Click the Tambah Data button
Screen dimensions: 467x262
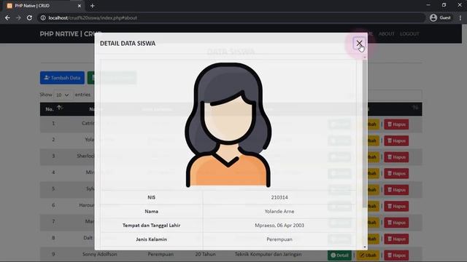(x=62, y=78)
